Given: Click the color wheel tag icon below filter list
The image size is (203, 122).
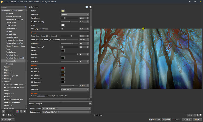Looking at the screenshot, I should 18,111.
